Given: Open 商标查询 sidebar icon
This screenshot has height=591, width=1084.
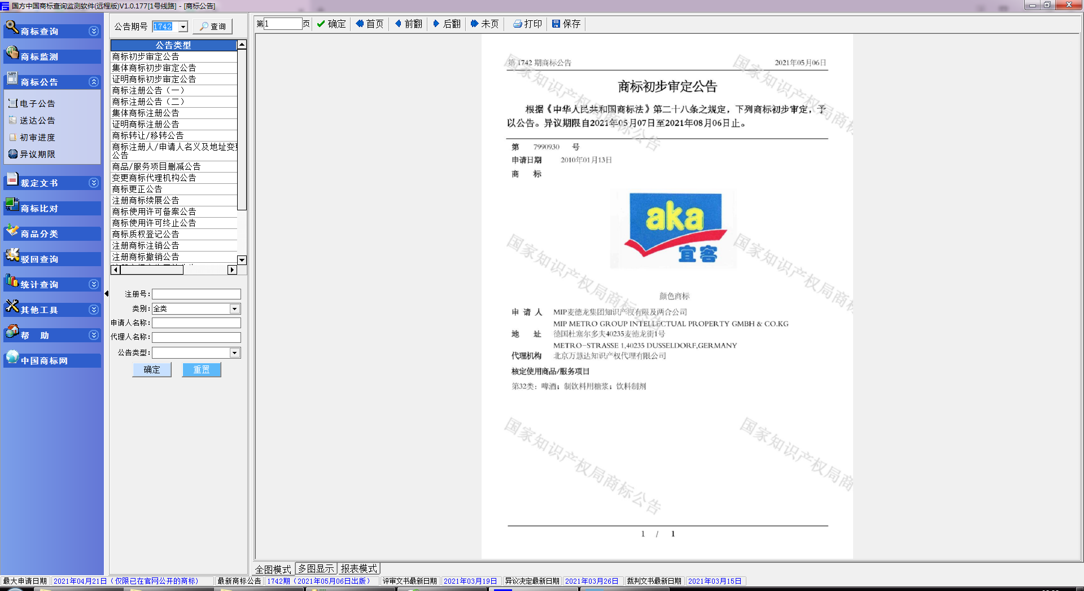Looking at the screenshot, I should [x=12, y=28].
